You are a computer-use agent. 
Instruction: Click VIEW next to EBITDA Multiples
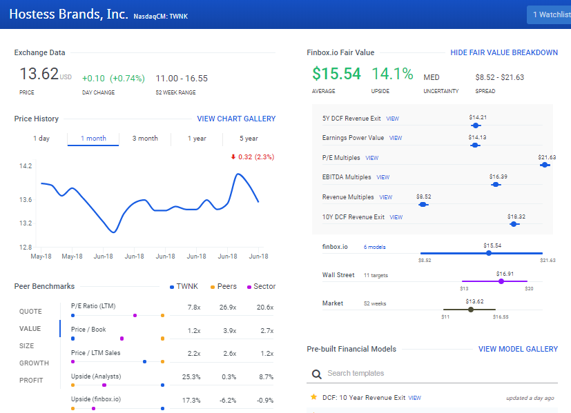383,177
